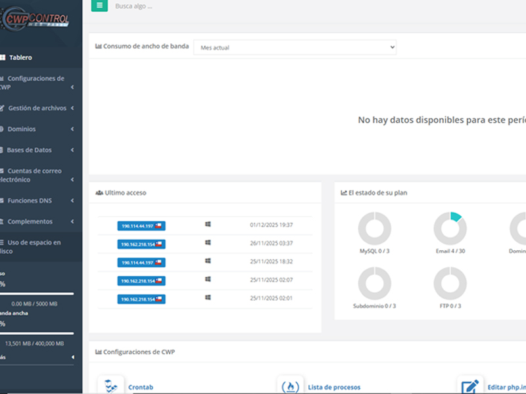526x394 pixels.
Task: Click the CWP Control logo
Action: tap(36, 20)
